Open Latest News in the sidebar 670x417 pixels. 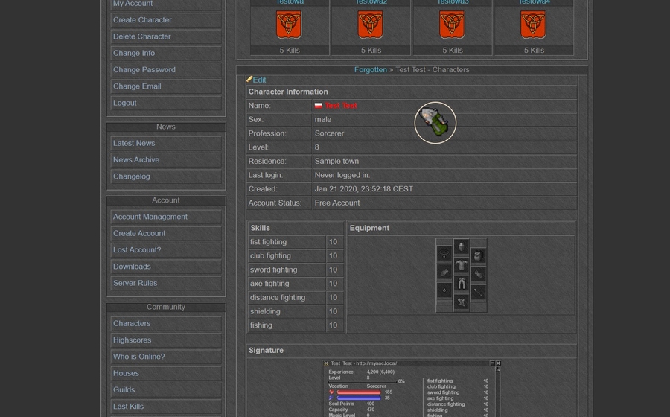(x=134, y=143)
